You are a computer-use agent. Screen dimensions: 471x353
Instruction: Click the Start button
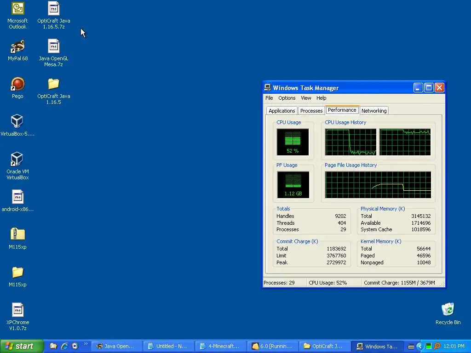coord(22,346)
